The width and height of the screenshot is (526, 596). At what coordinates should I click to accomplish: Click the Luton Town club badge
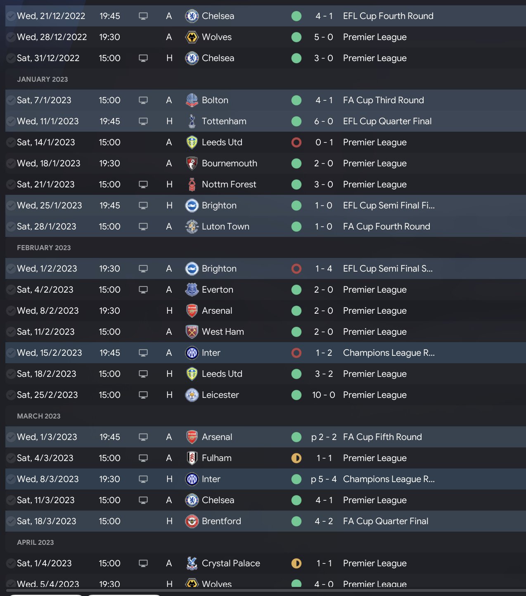(192, 227)
